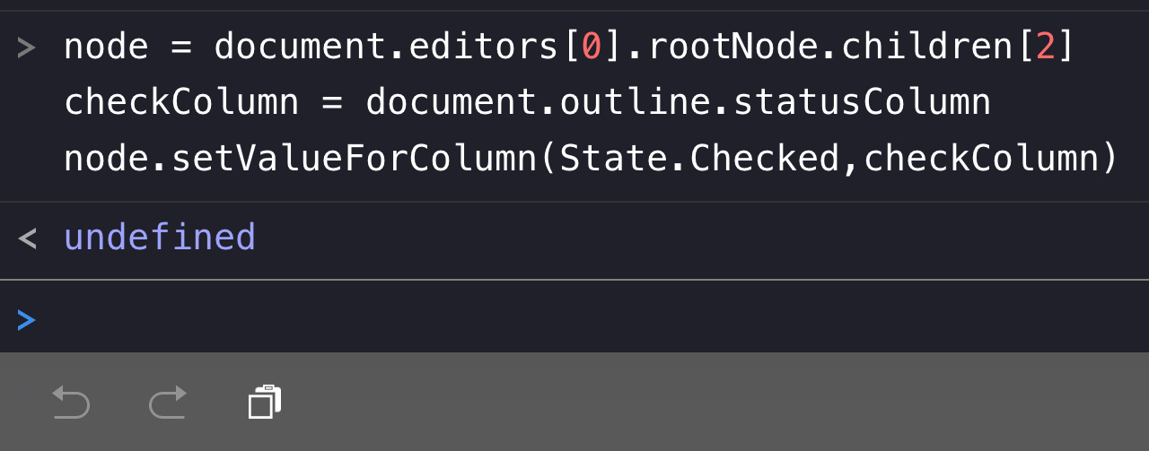Click the red index 0 in editors
Viewport: 1149px width, 451px height.
pos(592,47)
